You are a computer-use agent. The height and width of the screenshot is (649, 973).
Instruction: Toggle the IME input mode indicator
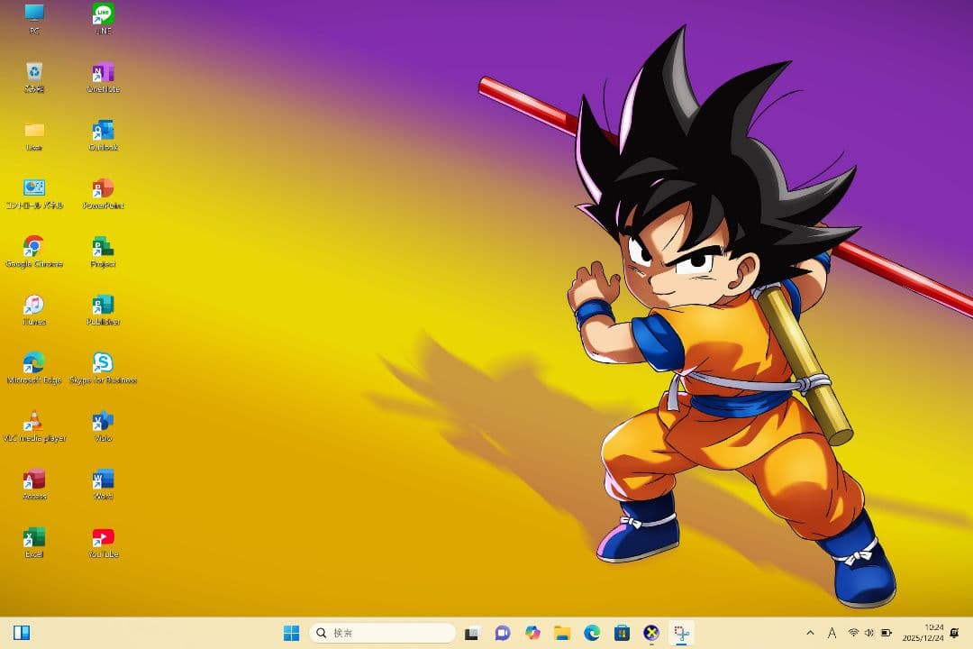[832, 633]
